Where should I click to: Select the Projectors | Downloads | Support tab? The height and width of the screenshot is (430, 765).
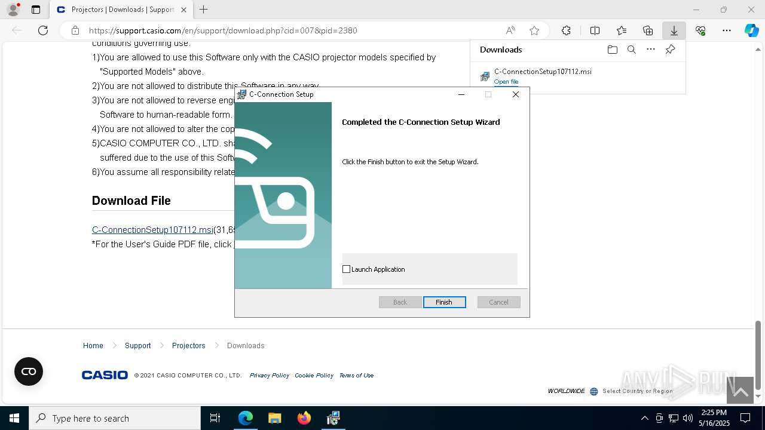click(x=121, y=10)
